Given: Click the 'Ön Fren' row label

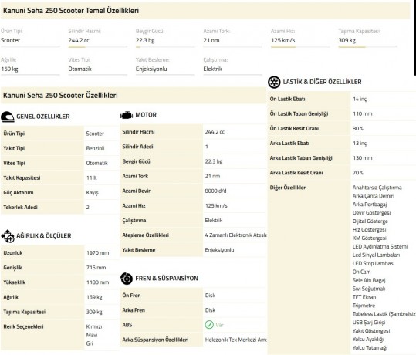Looking at the screenshot, I should pyautogui.click(x=131, y=296).
